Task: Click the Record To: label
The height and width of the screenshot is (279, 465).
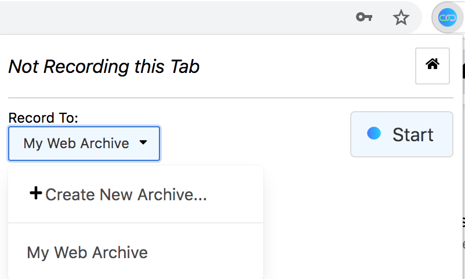Action: (x=43, y=118)
